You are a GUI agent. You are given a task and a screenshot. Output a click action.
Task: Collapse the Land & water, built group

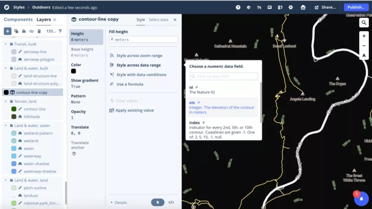(6, 68)
